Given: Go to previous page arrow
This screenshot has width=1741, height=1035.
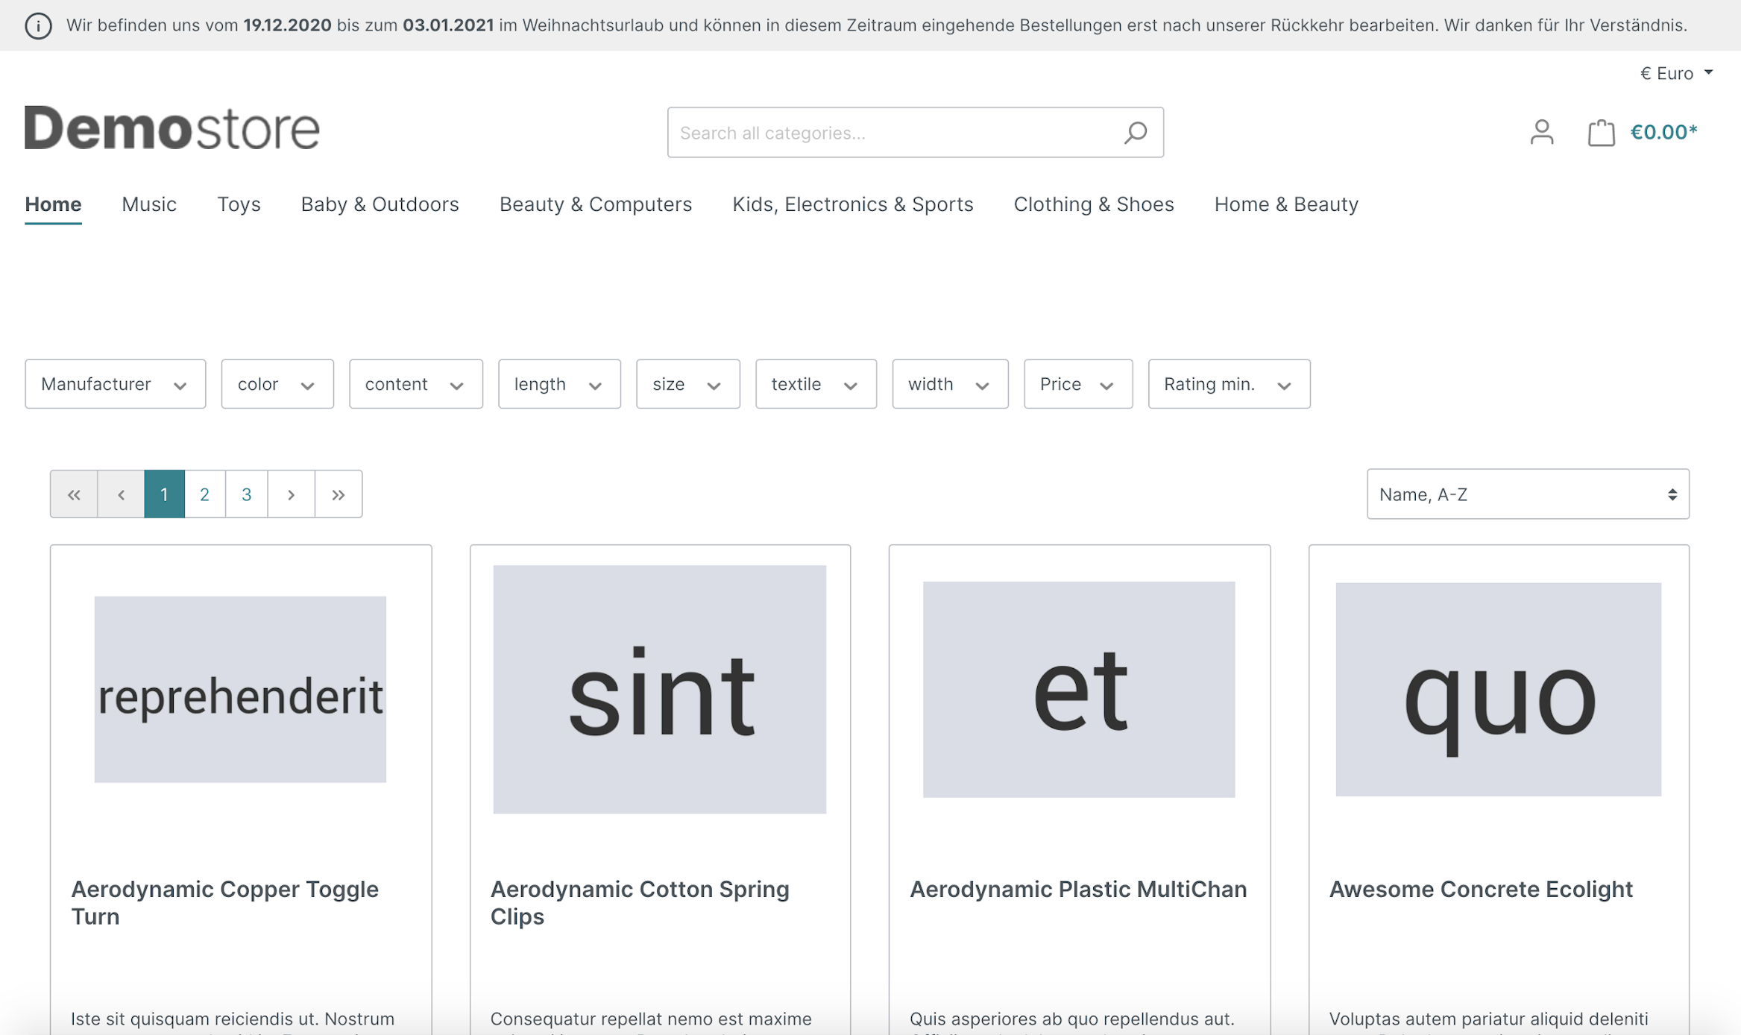Looking at the screenshot, I should (121, 494).
